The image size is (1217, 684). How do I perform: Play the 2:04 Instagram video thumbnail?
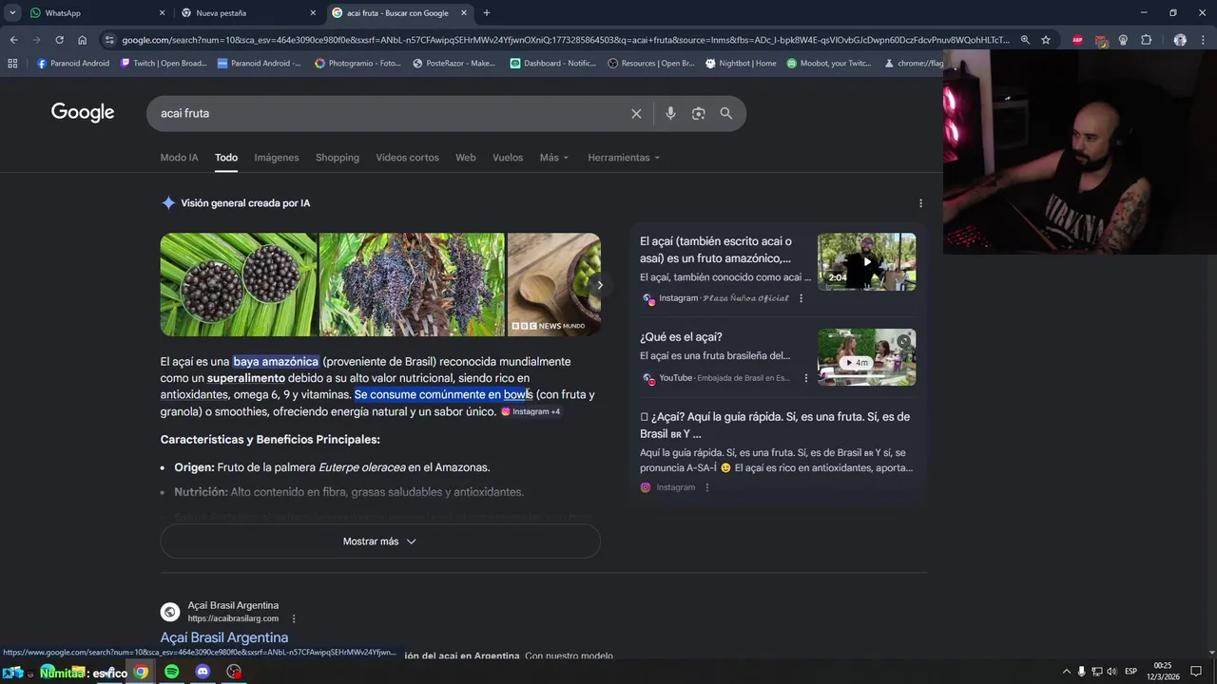(866, 261)
